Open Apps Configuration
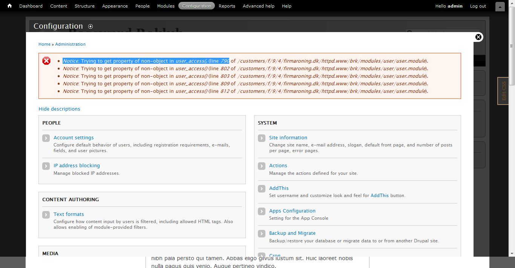This screenshot has width=515, height=268. point(292,211)
